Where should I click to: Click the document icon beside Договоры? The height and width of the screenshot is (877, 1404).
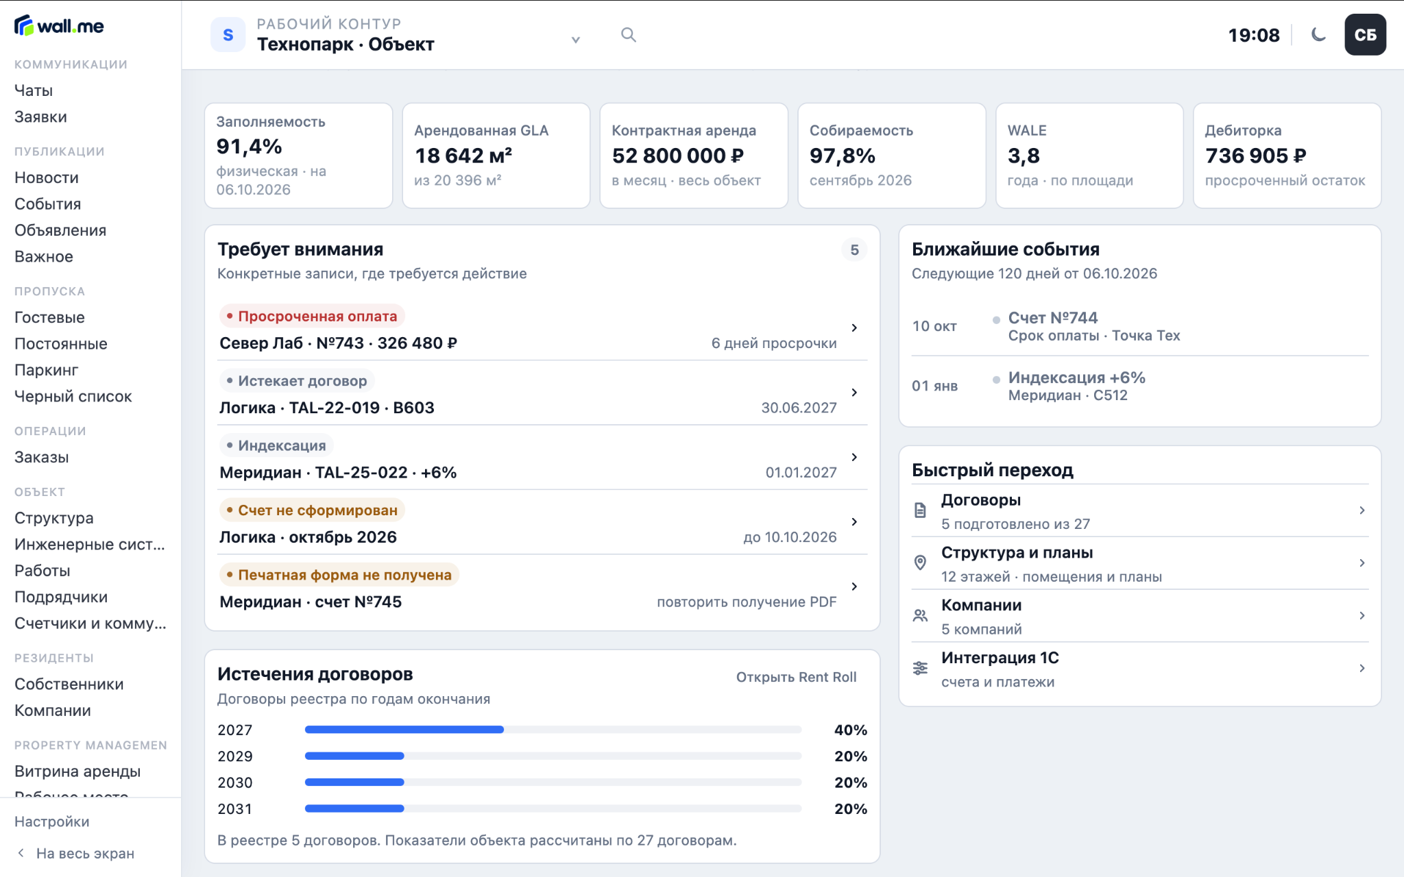920,510
